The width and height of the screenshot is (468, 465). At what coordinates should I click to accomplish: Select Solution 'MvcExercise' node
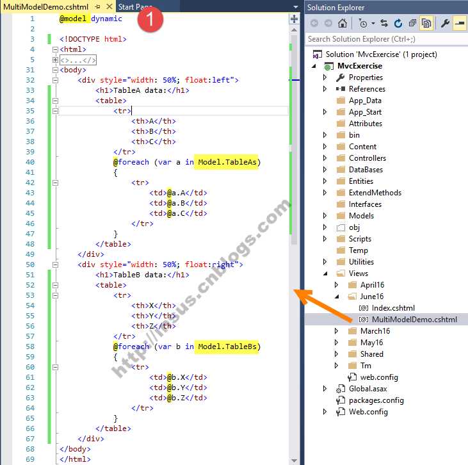tap(381, 54)
